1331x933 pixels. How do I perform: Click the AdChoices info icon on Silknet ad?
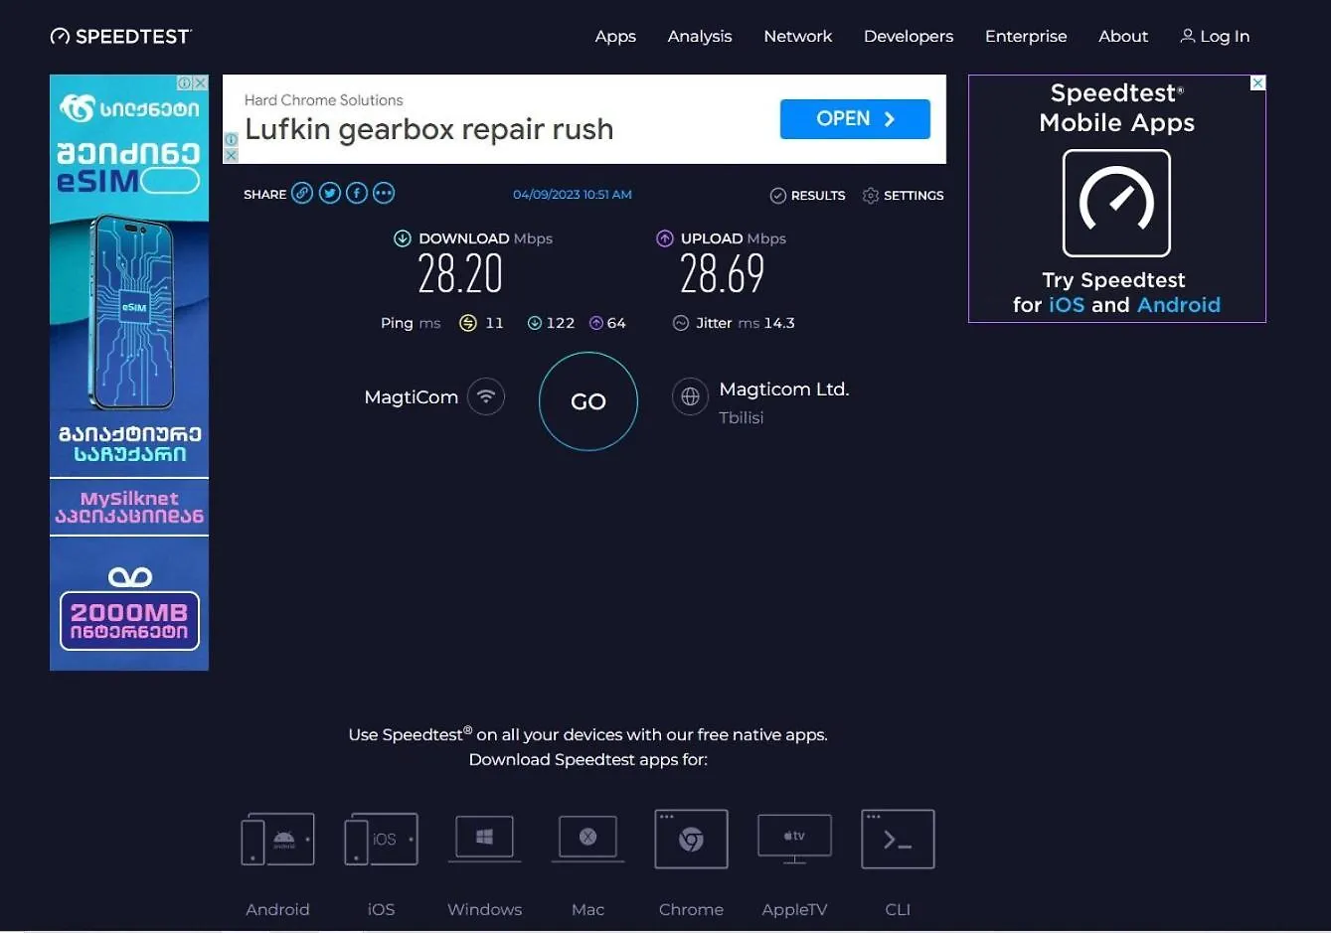coord(185,83)
